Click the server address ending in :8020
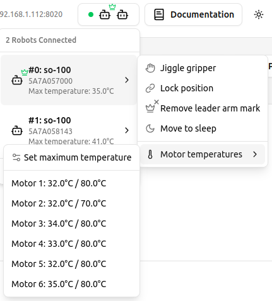272x301 pixels. [31, 14]
